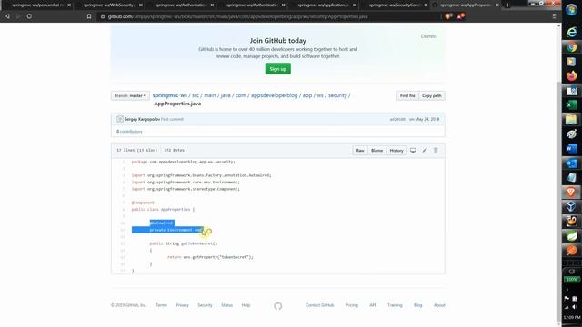The width and height of the screenshot is (582, 327).
Task: Dismiss the Join GitHub banner
Action: (428, 36)
